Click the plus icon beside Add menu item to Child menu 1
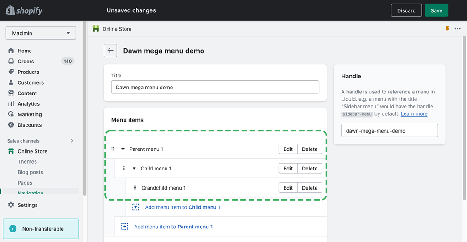The width and height of the screenshot is (467, 242). [x=135, y=207]
